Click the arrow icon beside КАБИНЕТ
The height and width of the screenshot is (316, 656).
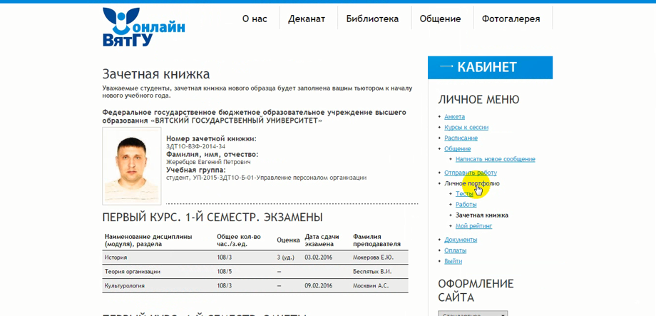pos(446,67)
